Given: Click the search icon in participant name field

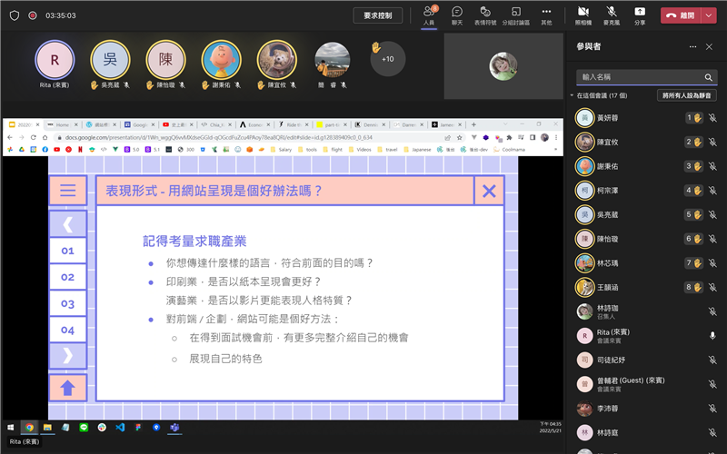Looking at the screenshot, I should pyautogui.click(x=709, y=77).
